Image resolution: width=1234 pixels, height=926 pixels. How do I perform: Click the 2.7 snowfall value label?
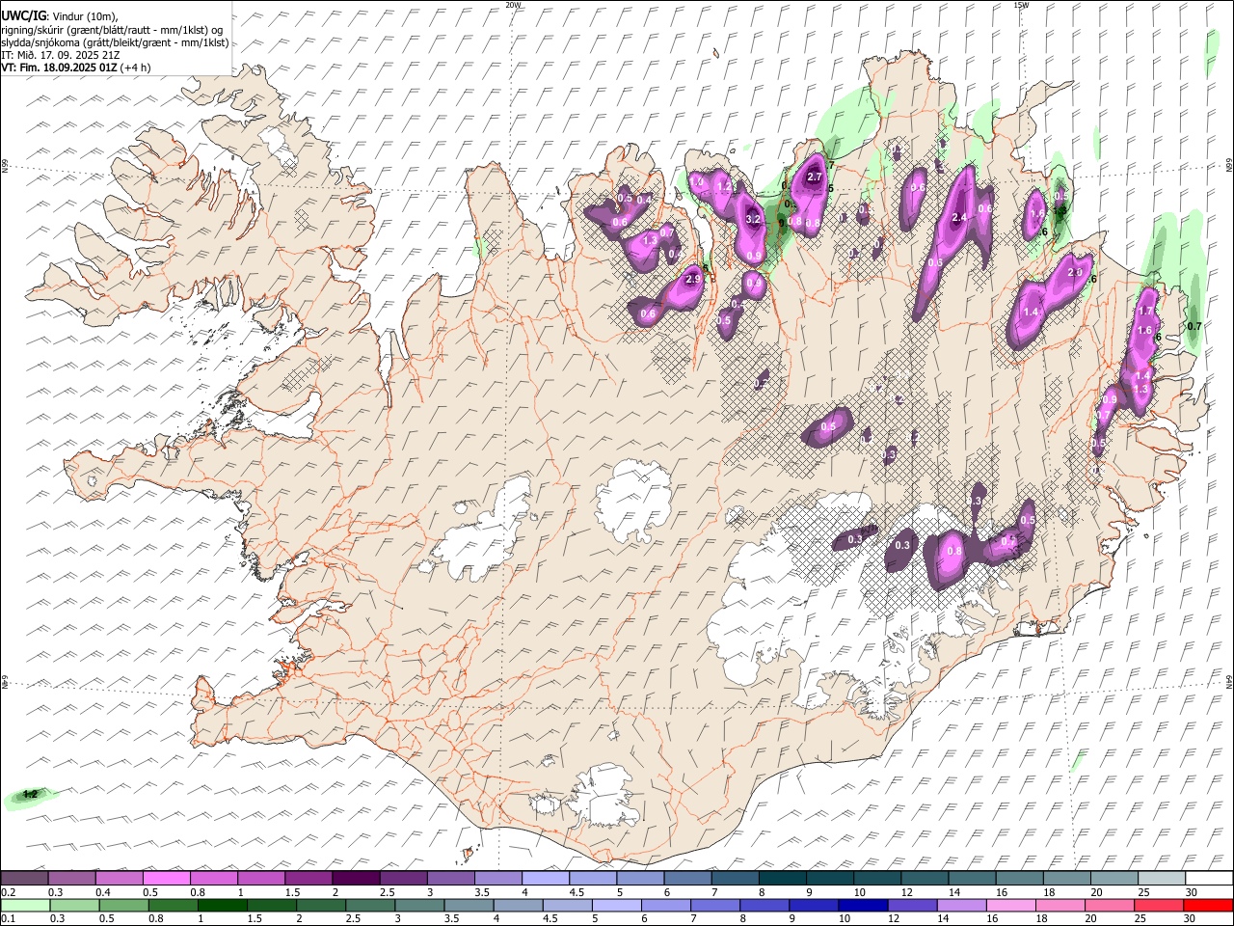814,177
